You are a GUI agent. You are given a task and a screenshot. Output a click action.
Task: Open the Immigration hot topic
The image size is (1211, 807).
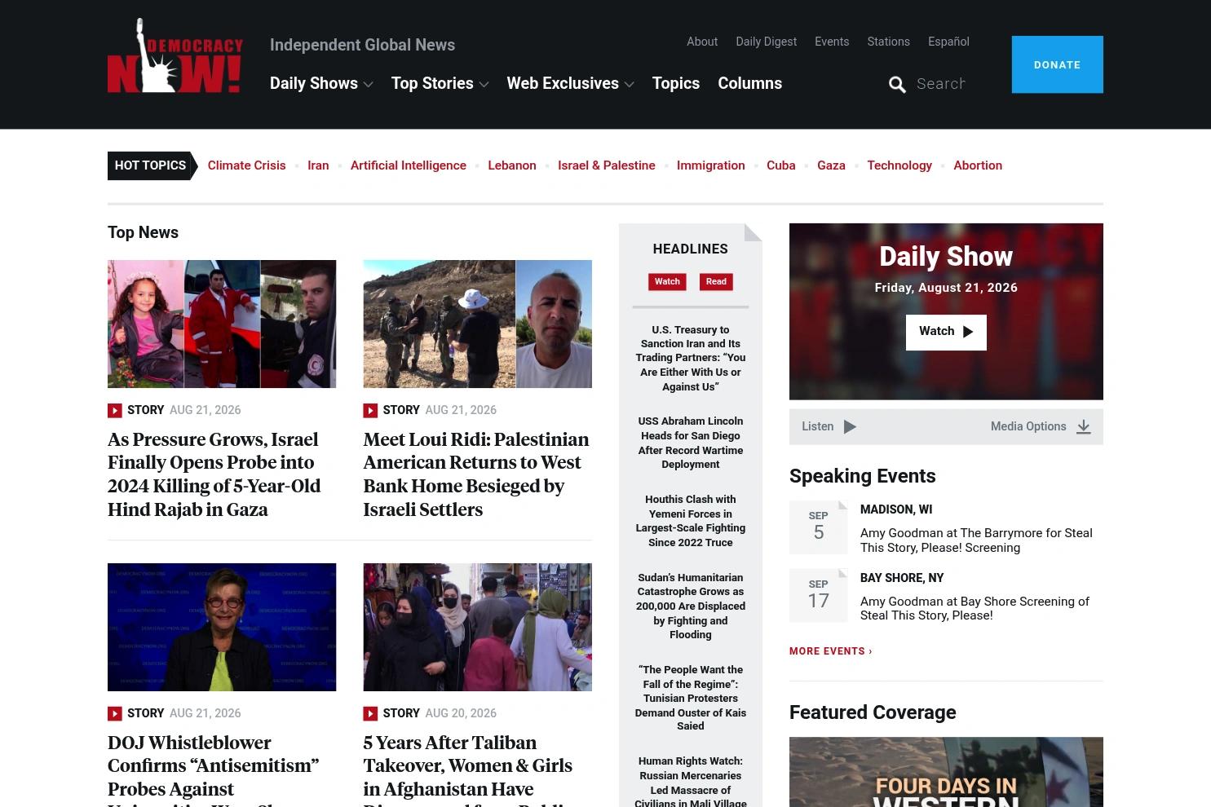point(711,165)
